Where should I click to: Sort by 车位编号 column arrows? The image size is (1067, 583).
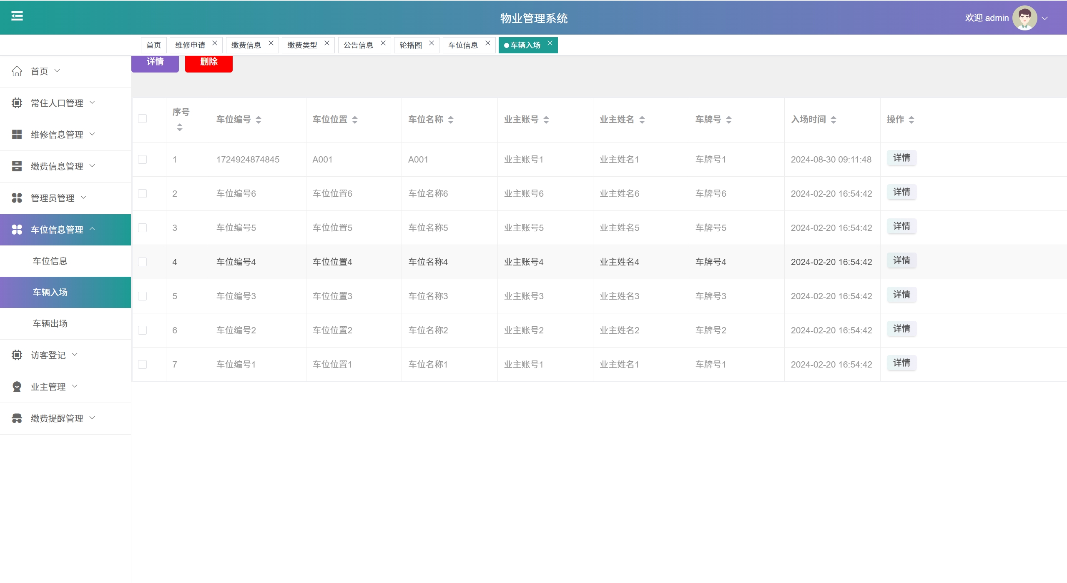coord(259,120)
